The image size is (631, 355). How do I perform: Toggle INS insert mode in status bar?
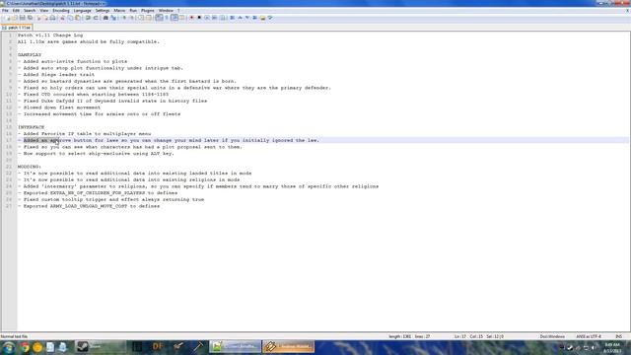[618, 336]
